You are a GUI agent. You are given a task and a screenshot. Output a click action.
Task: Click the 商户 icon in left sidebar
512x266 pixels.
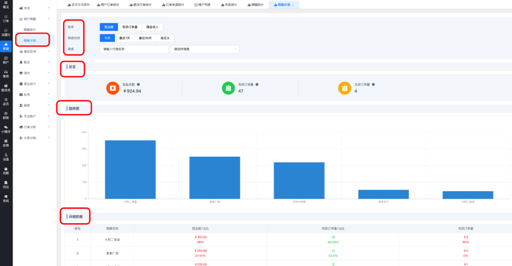click(5, 60)
